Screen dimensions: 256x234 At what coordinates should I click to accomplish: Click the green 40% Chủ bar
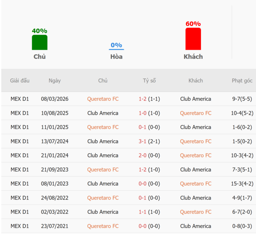[39, 42]
